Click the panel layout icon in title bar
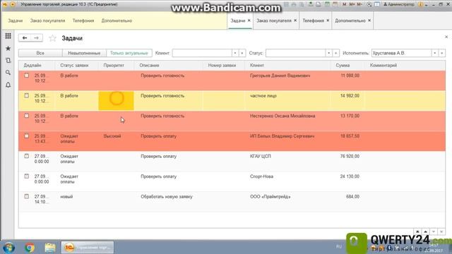Image resolution: width=452 pixels, height=254 pixels. 376,4
